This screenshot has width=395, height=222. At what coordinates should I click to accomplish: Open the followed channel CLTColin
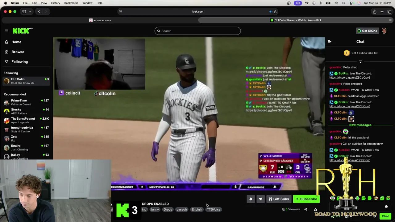pyautogui.click(x=26, y=81)
